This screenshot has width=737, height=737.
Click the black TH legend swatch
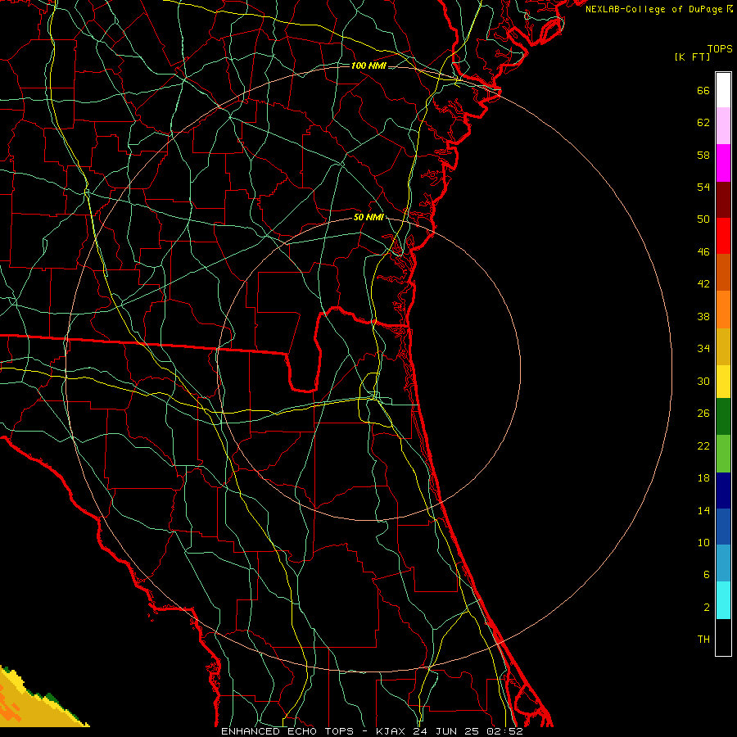coord(723,637)
